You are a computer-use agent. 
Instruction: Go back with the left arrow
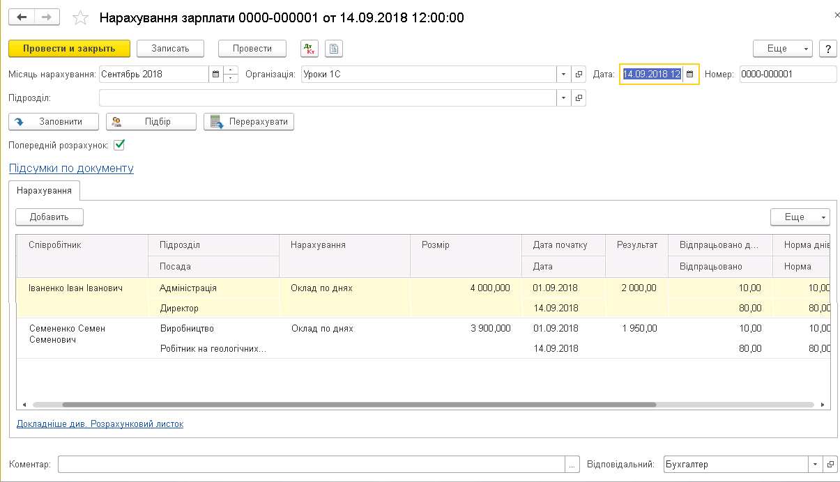21,17
